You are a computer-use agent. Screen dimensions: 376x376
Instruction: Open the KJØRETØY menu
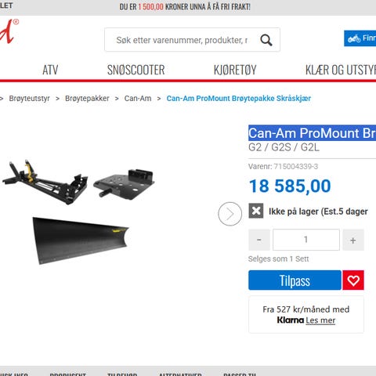[235, 70]
